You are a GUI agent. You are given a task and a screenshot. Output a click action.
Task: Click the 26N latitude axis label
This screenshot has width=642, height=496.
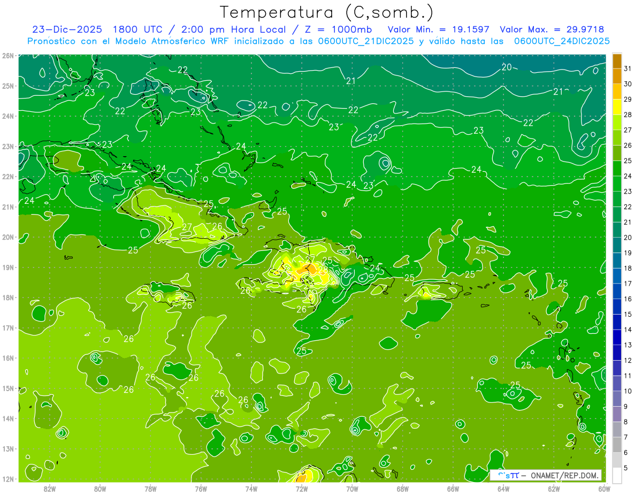(8, 55)
